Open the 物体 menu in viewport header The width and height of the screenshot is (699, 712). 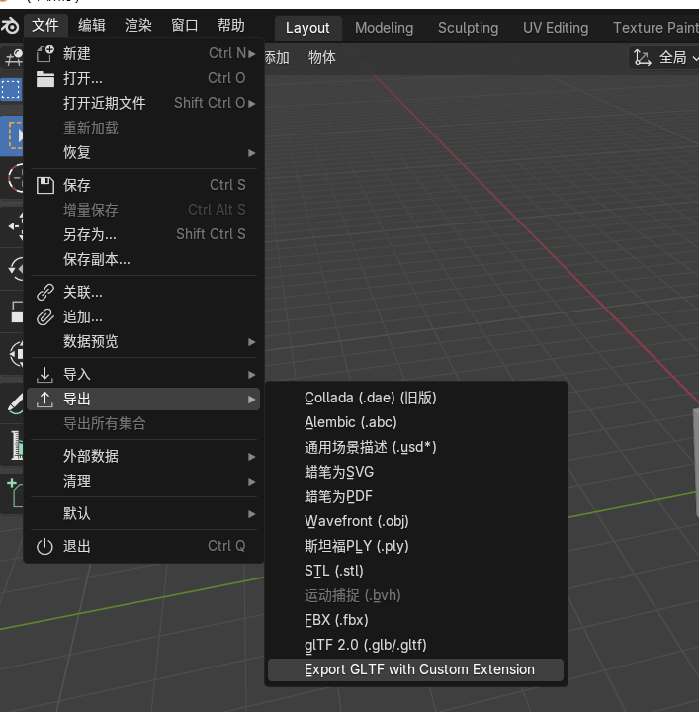pyautogui.click(x=321, y=57)
